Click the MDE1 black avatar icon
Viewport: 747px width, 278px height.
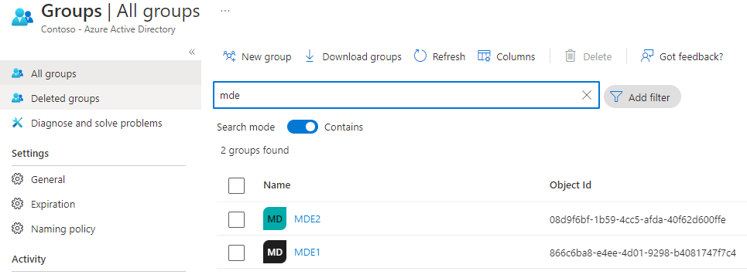tap(275, 252)
